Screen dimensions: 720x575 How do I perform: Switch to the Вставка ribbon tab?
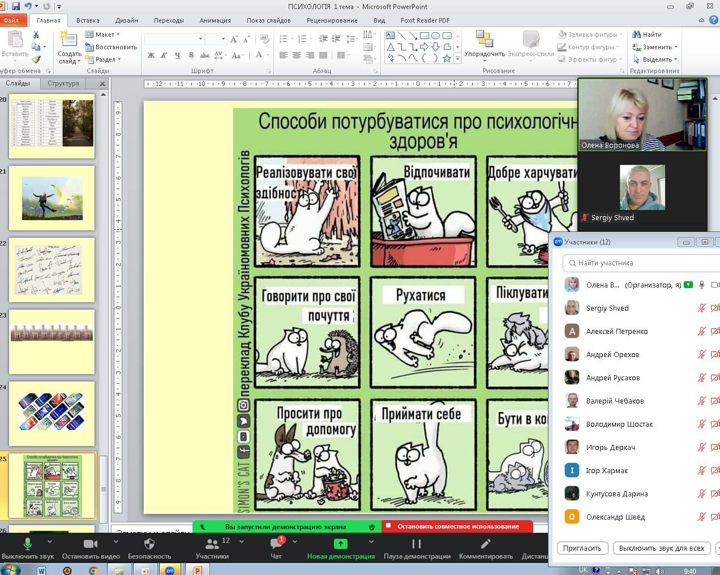pyautogui.click(x=88, y=20)
